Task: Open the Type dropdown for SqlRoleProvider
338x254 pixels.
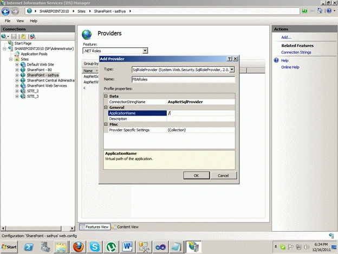Action: click(232, 69)
